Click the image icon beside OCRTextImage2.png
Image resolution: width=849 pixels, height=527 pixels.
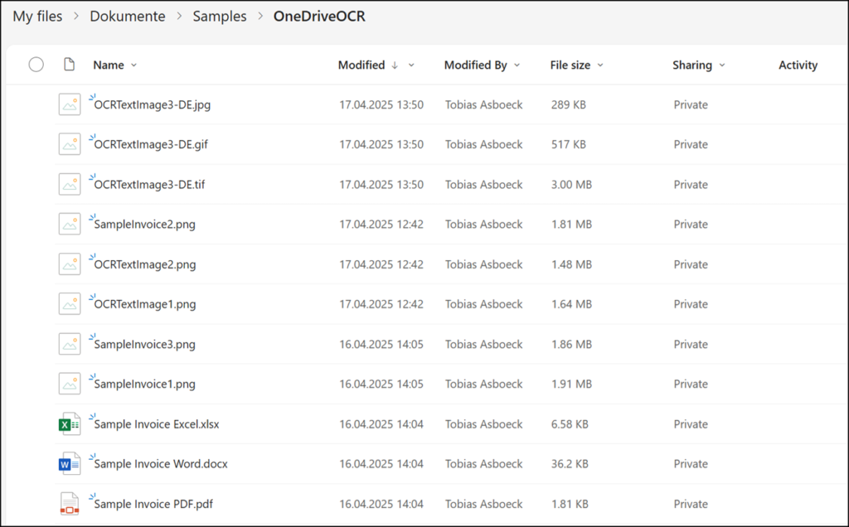click(70, 263)
